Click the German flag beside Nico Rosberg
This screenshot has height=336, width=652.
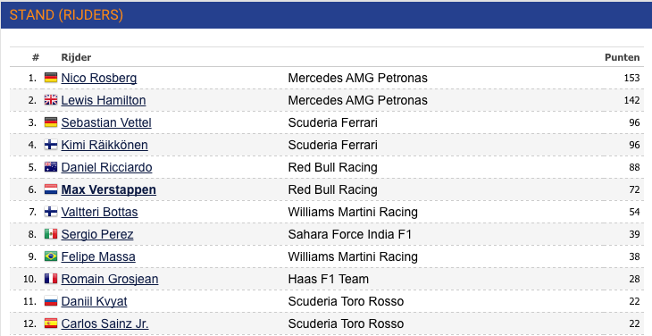(x=51, y=78)
